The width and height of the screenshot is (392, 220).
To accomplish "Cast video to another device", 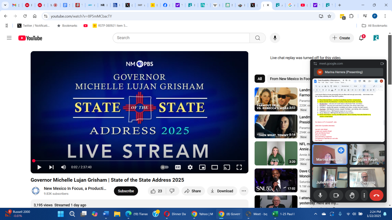I will point(227,167).
